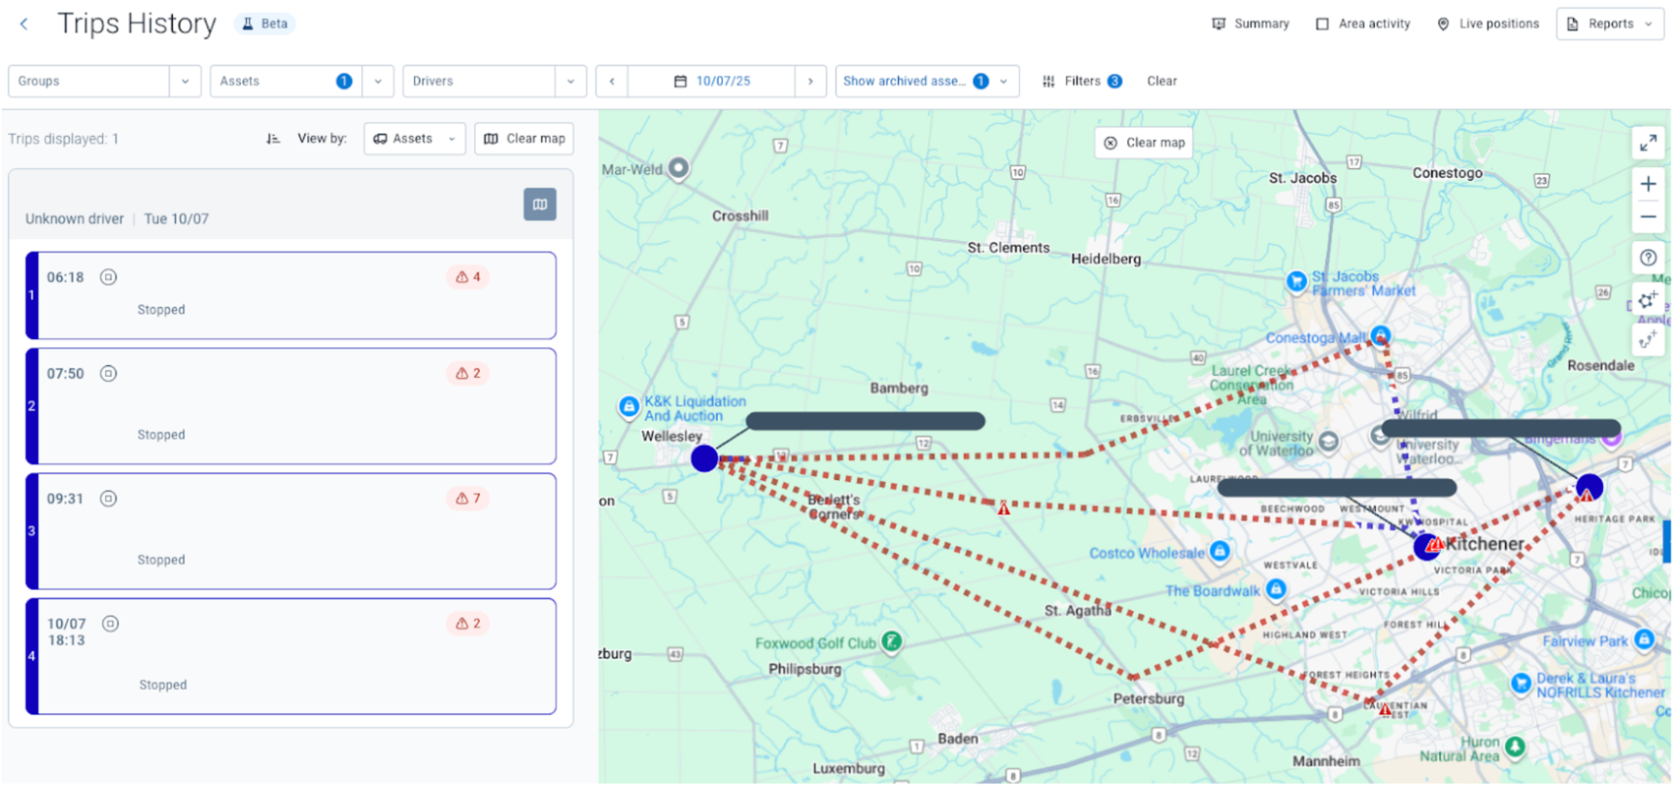This screenshot has height=789, width=1678.
Task: Open the map help icon
Action: pyautogui.click(x=1648, y=258)
